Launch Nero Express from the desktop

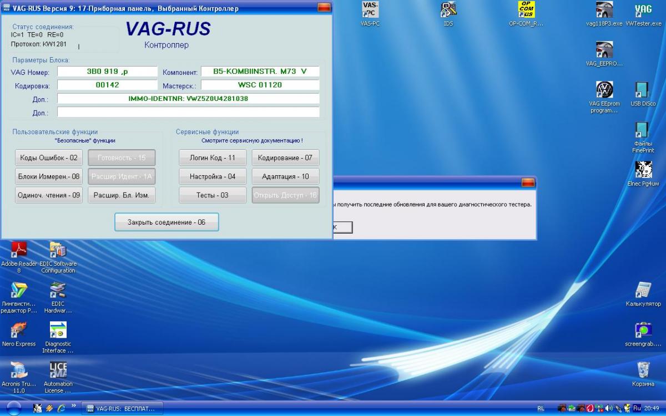click(x=19, y=334)
